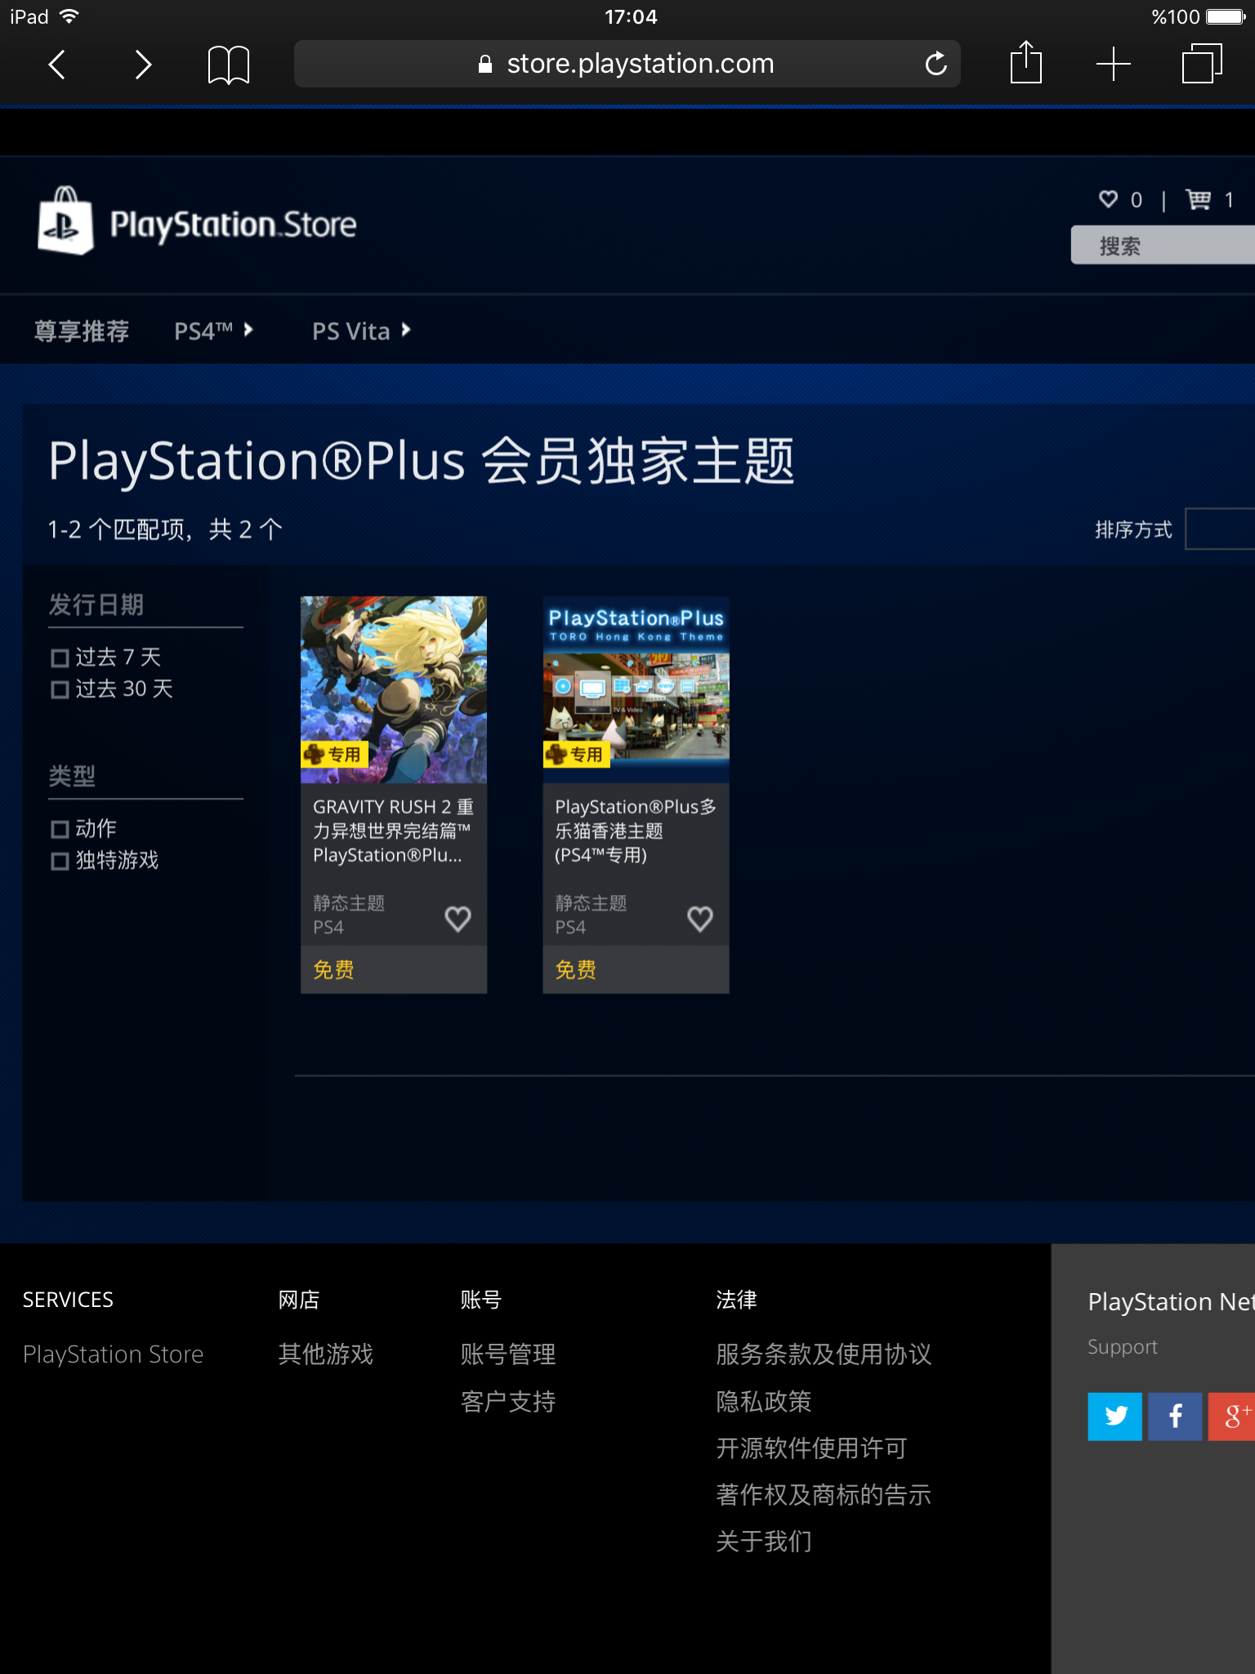The height and width of the screenshot is (1674, 1255).
Task: Open the wishlist heart icon in header
Action: point(1108,199)
